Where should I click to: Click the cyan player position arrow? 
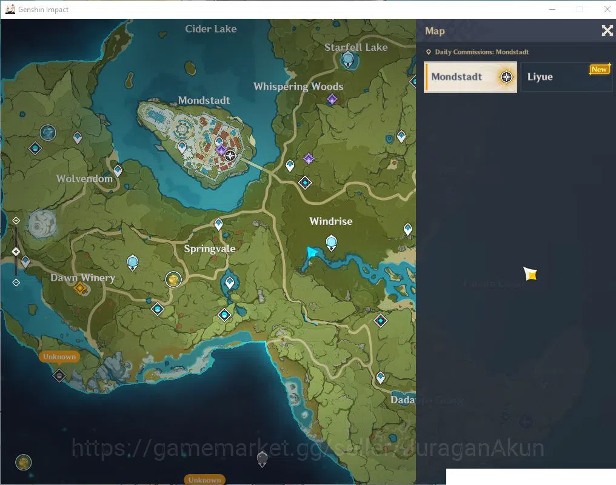click(312, 252)
